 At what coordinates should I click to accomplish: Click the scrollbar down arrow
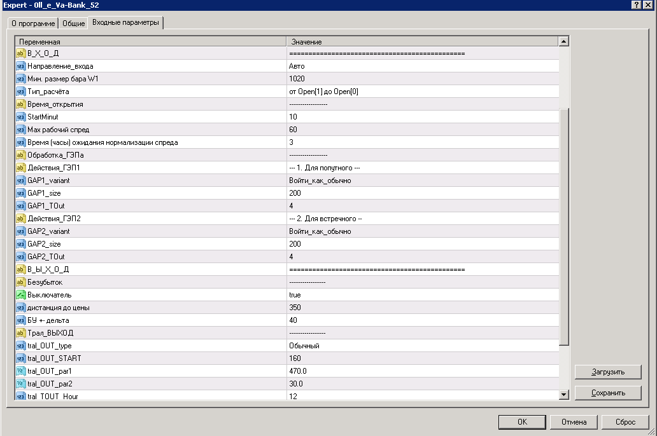[x=563, y=394]
